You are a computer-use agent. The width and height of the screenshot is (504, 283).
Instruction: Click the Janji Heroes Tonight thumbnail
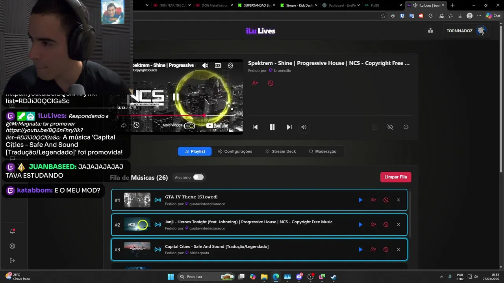(x=137, y=225)
